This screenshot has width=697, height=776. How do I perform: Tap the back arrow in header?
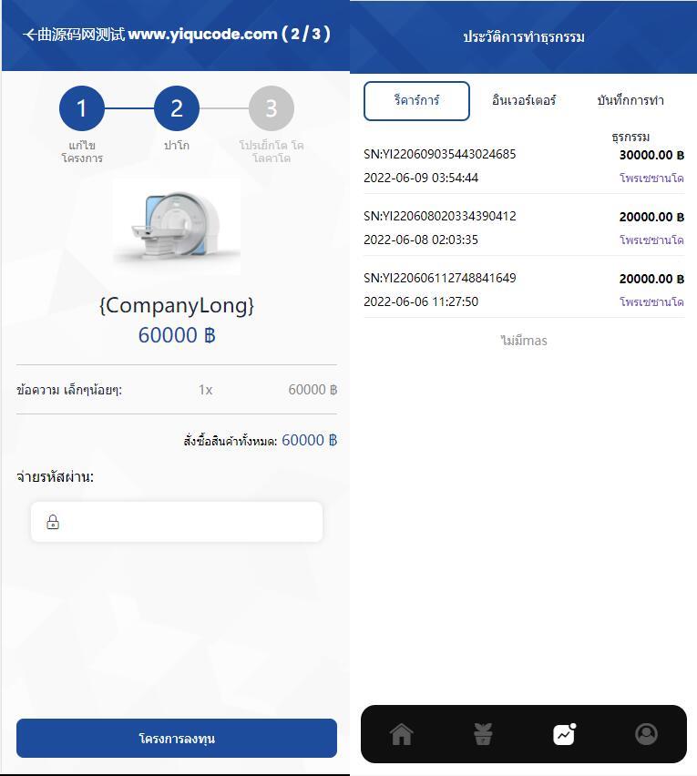(x=30, y=35)
